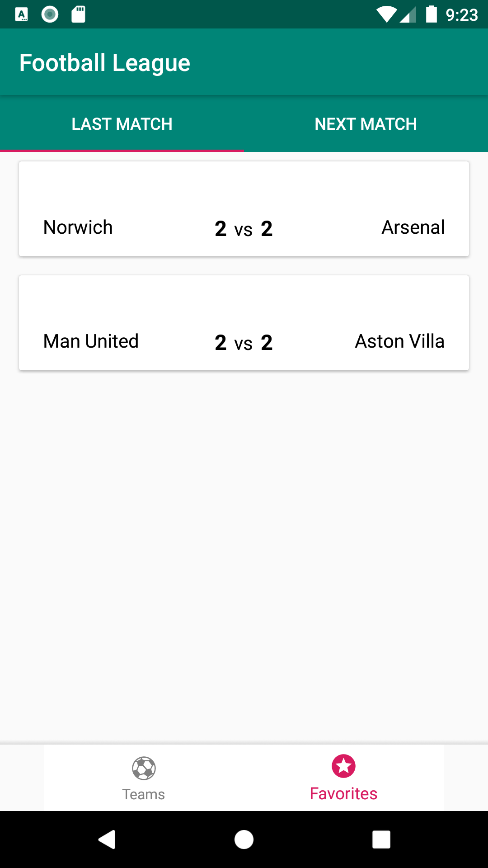
Task: Choose the Aston Villa team name
Action: coord(399,341)
